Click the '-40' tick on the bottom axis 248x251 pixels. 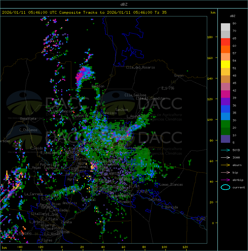20,247
